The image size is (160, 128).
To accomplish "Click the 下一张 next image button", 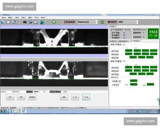I will (x=86, y=97).
